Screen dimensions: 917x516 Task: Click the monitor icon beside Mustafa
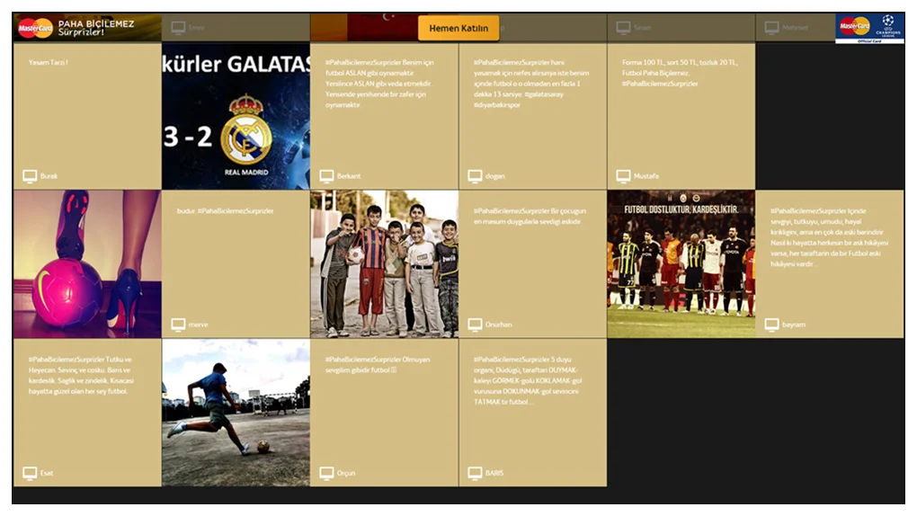point(623,176)
